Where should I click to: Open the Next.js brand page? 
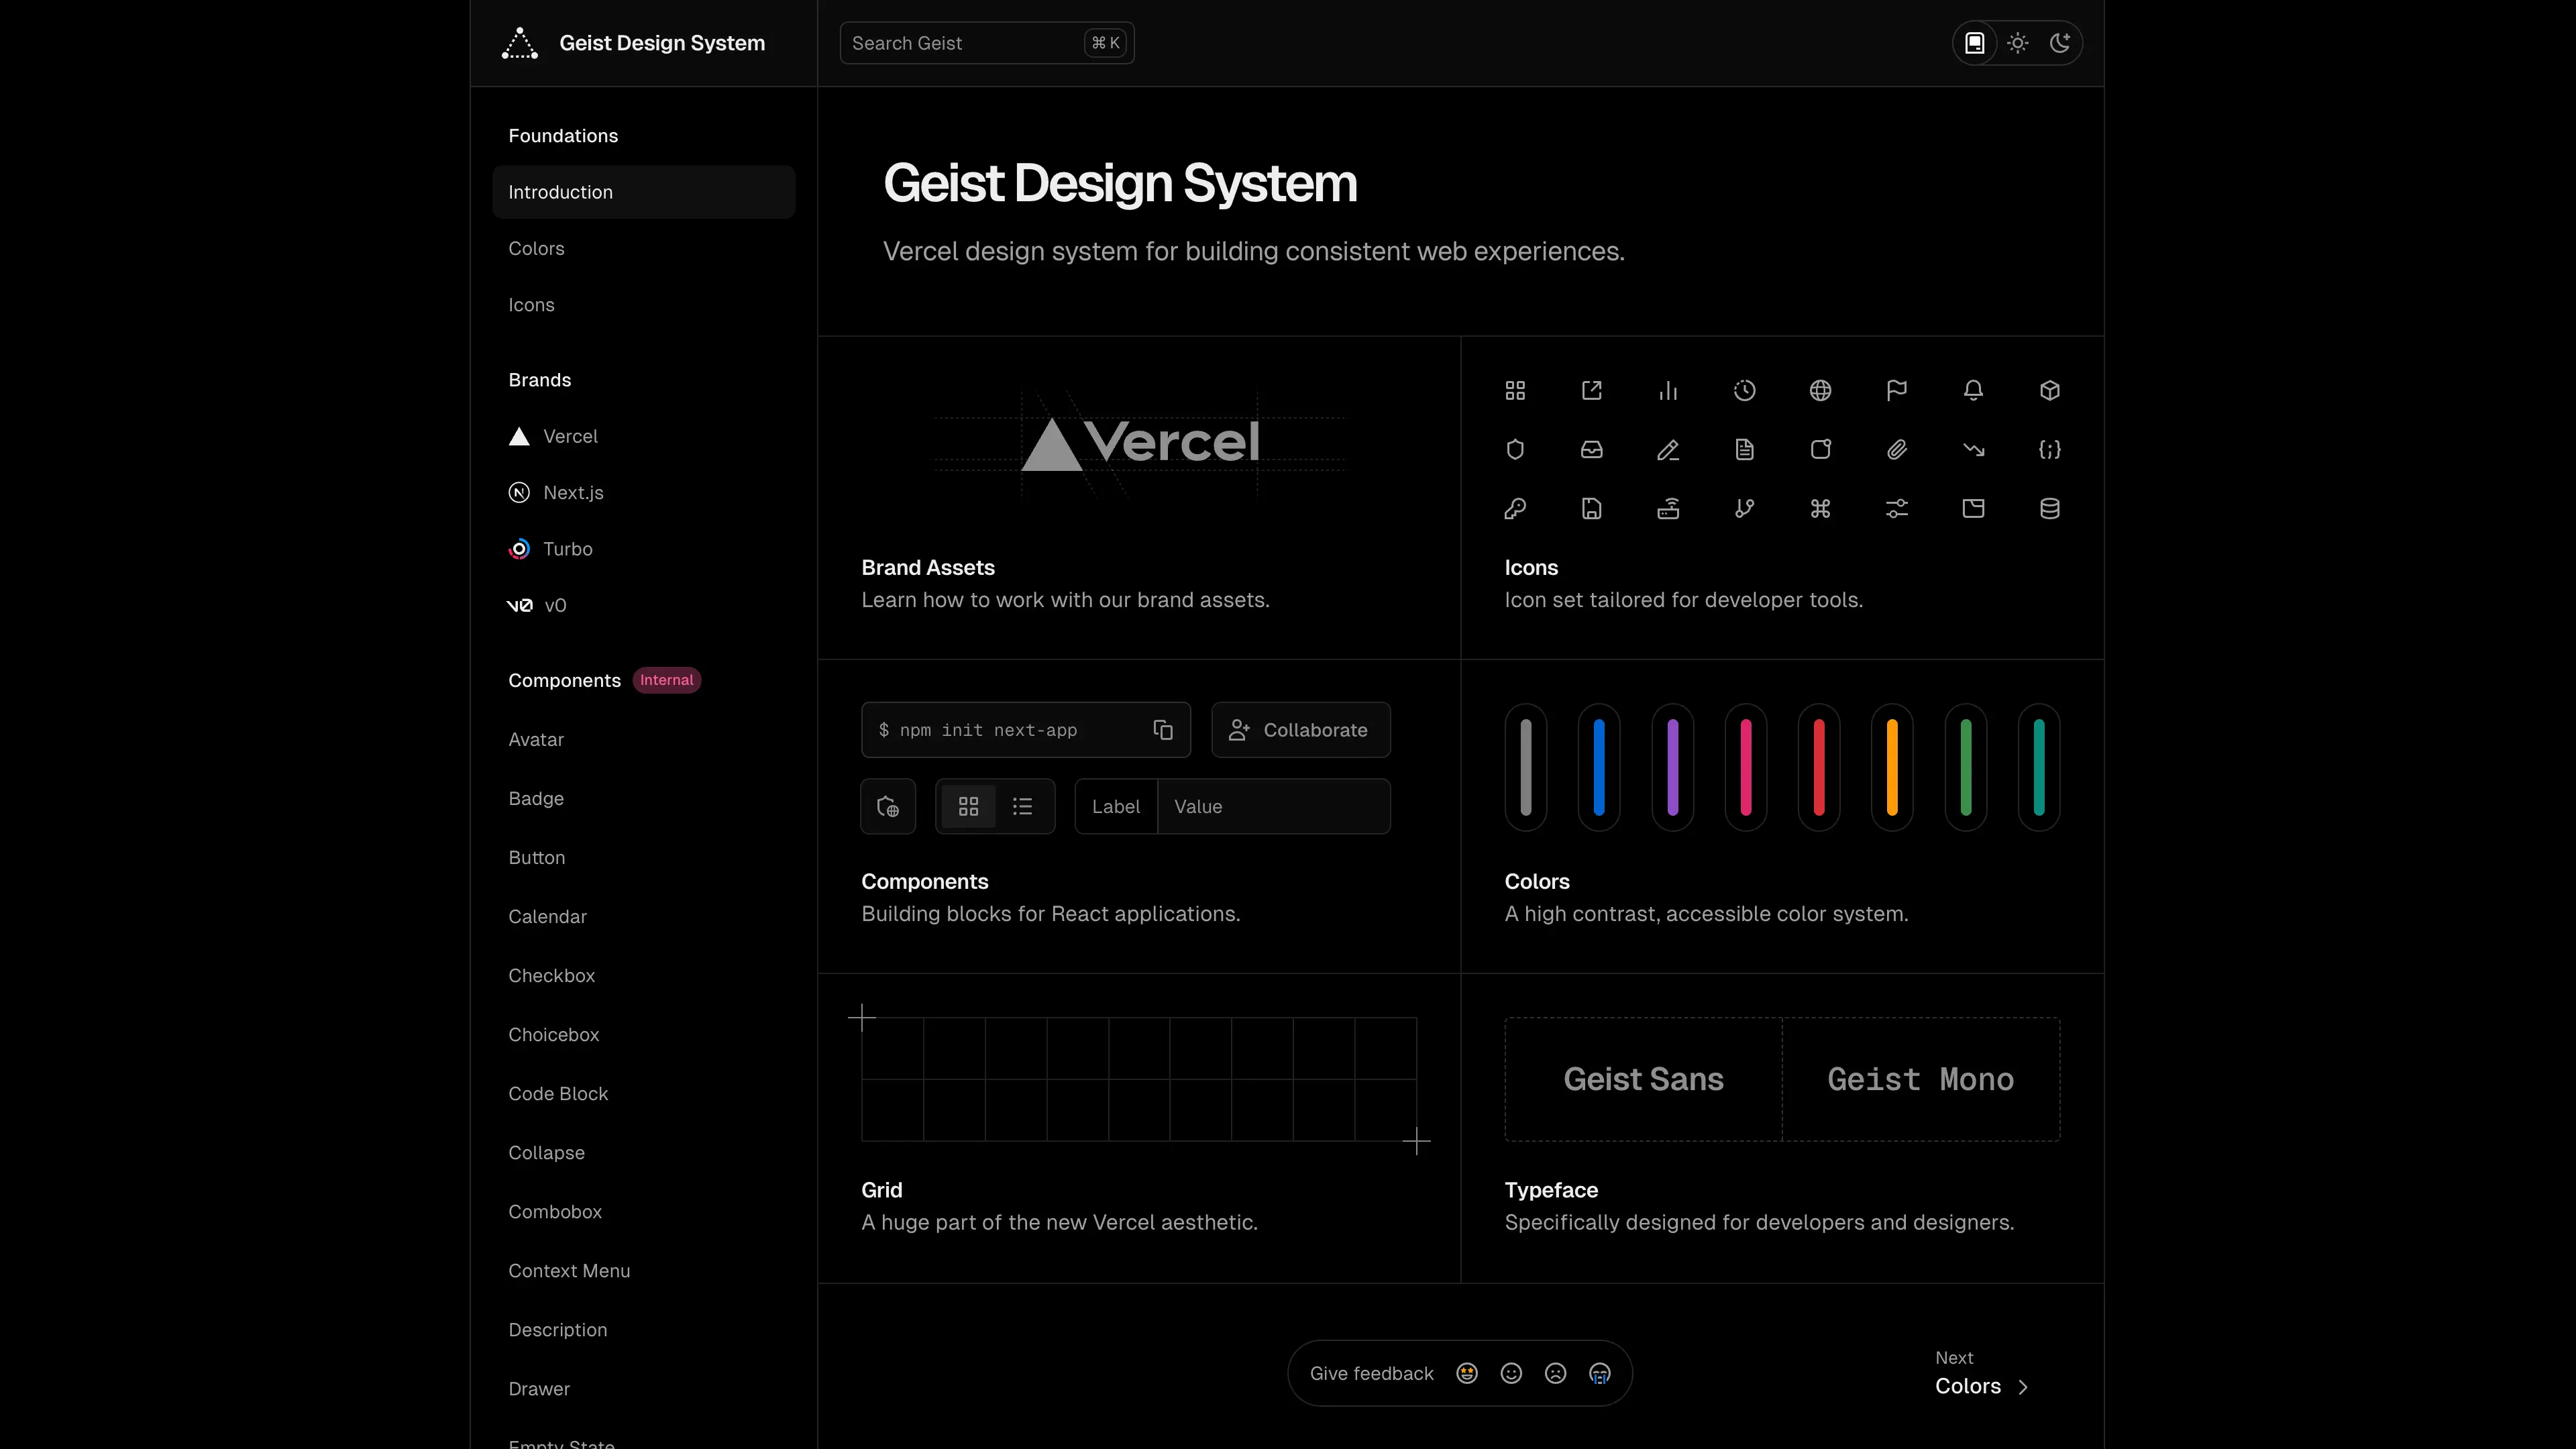click(555, 492)
